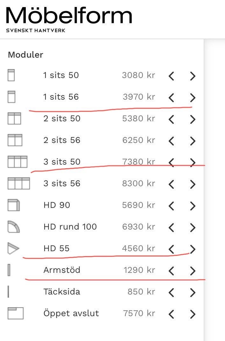Click right arrow for HD 55

coord(192,249)
